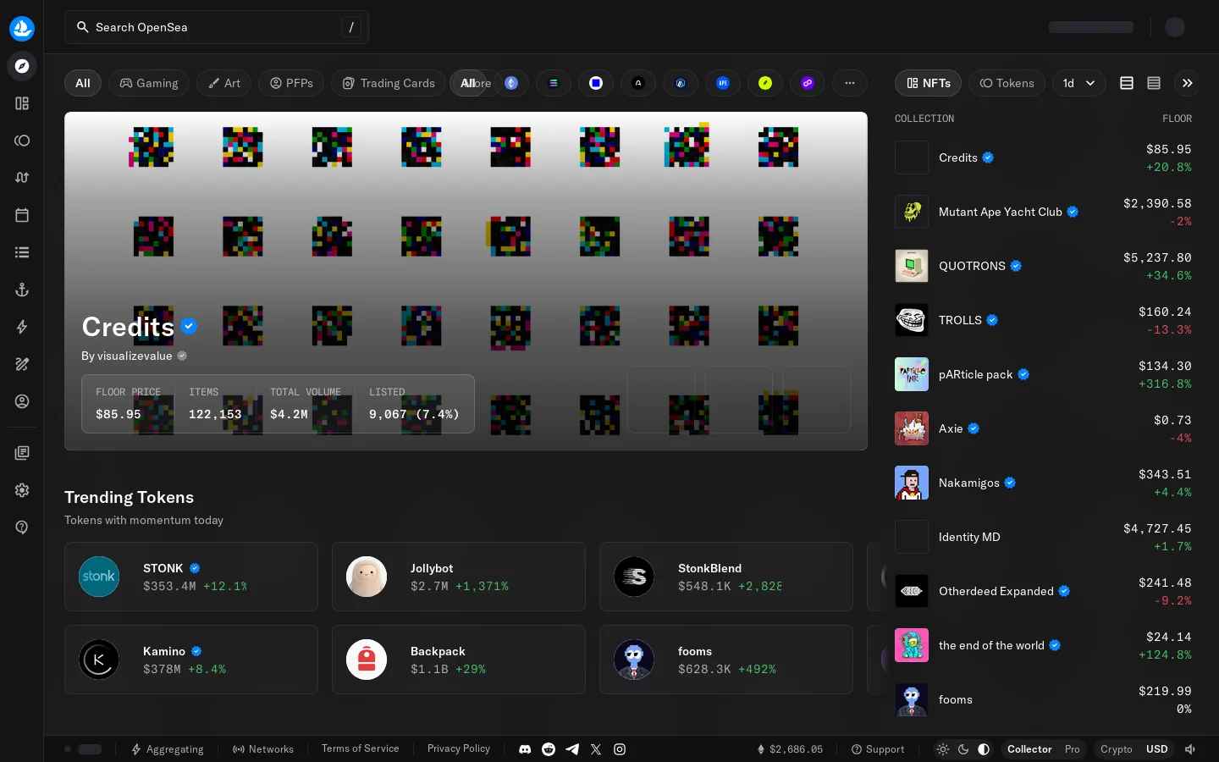Open the X (Twitter) link in footer
This screenshot has height=762, width=1219.
596,749
